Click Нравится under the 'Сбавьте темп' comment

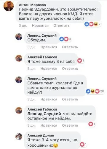point(49,99)
